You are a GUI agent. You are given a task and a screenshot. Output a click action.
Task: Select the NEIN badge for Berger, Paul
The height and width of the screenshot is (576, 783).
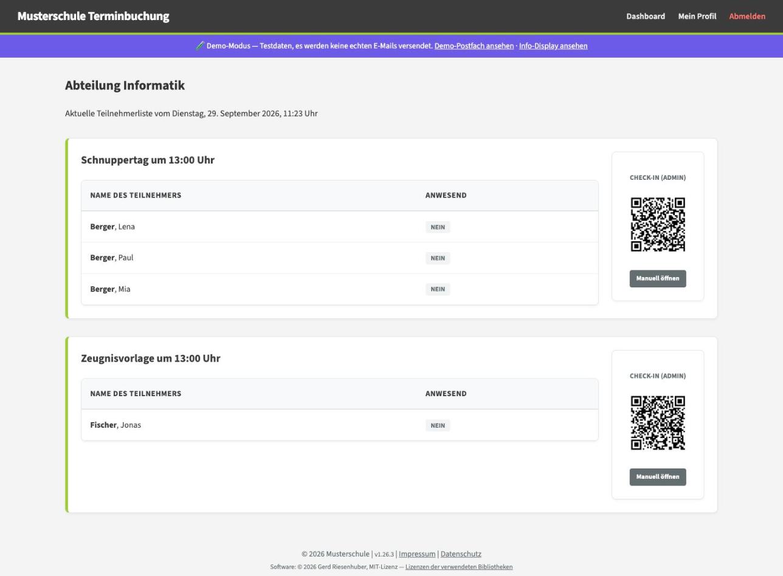(x=438, y=258)
